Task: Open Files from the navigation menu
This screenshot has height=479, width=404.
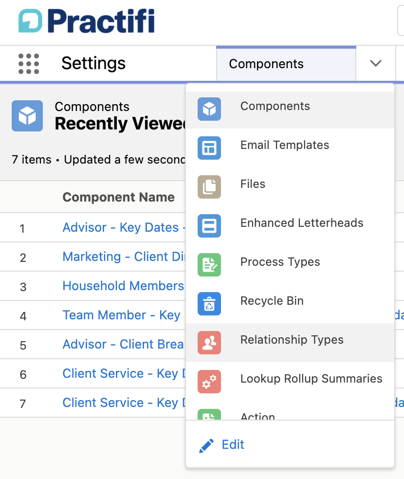Action: tap(290, 187)
